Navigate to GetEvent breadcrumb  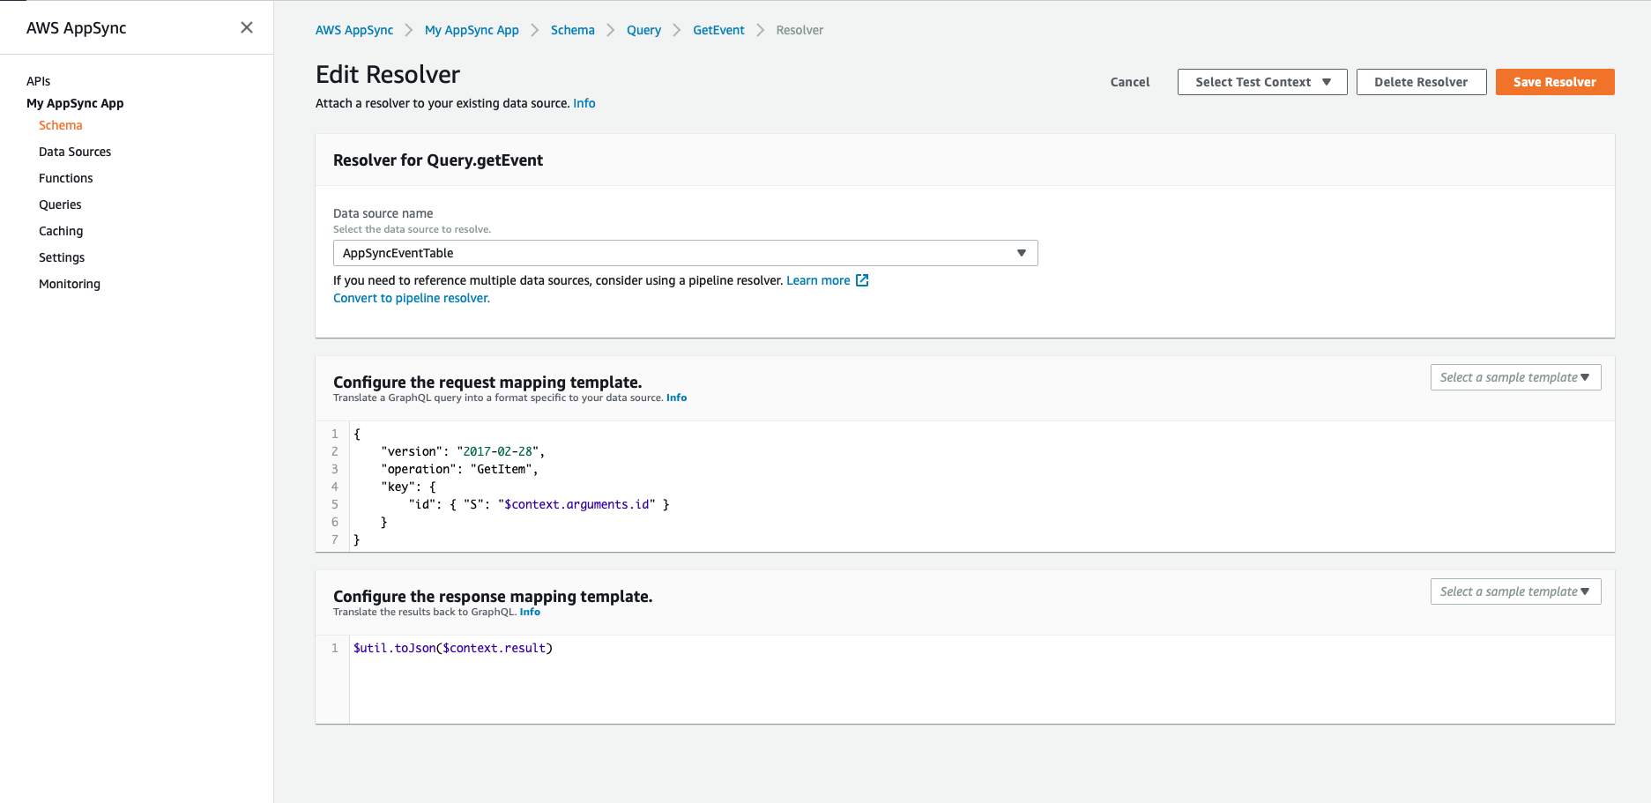[718, 30]
